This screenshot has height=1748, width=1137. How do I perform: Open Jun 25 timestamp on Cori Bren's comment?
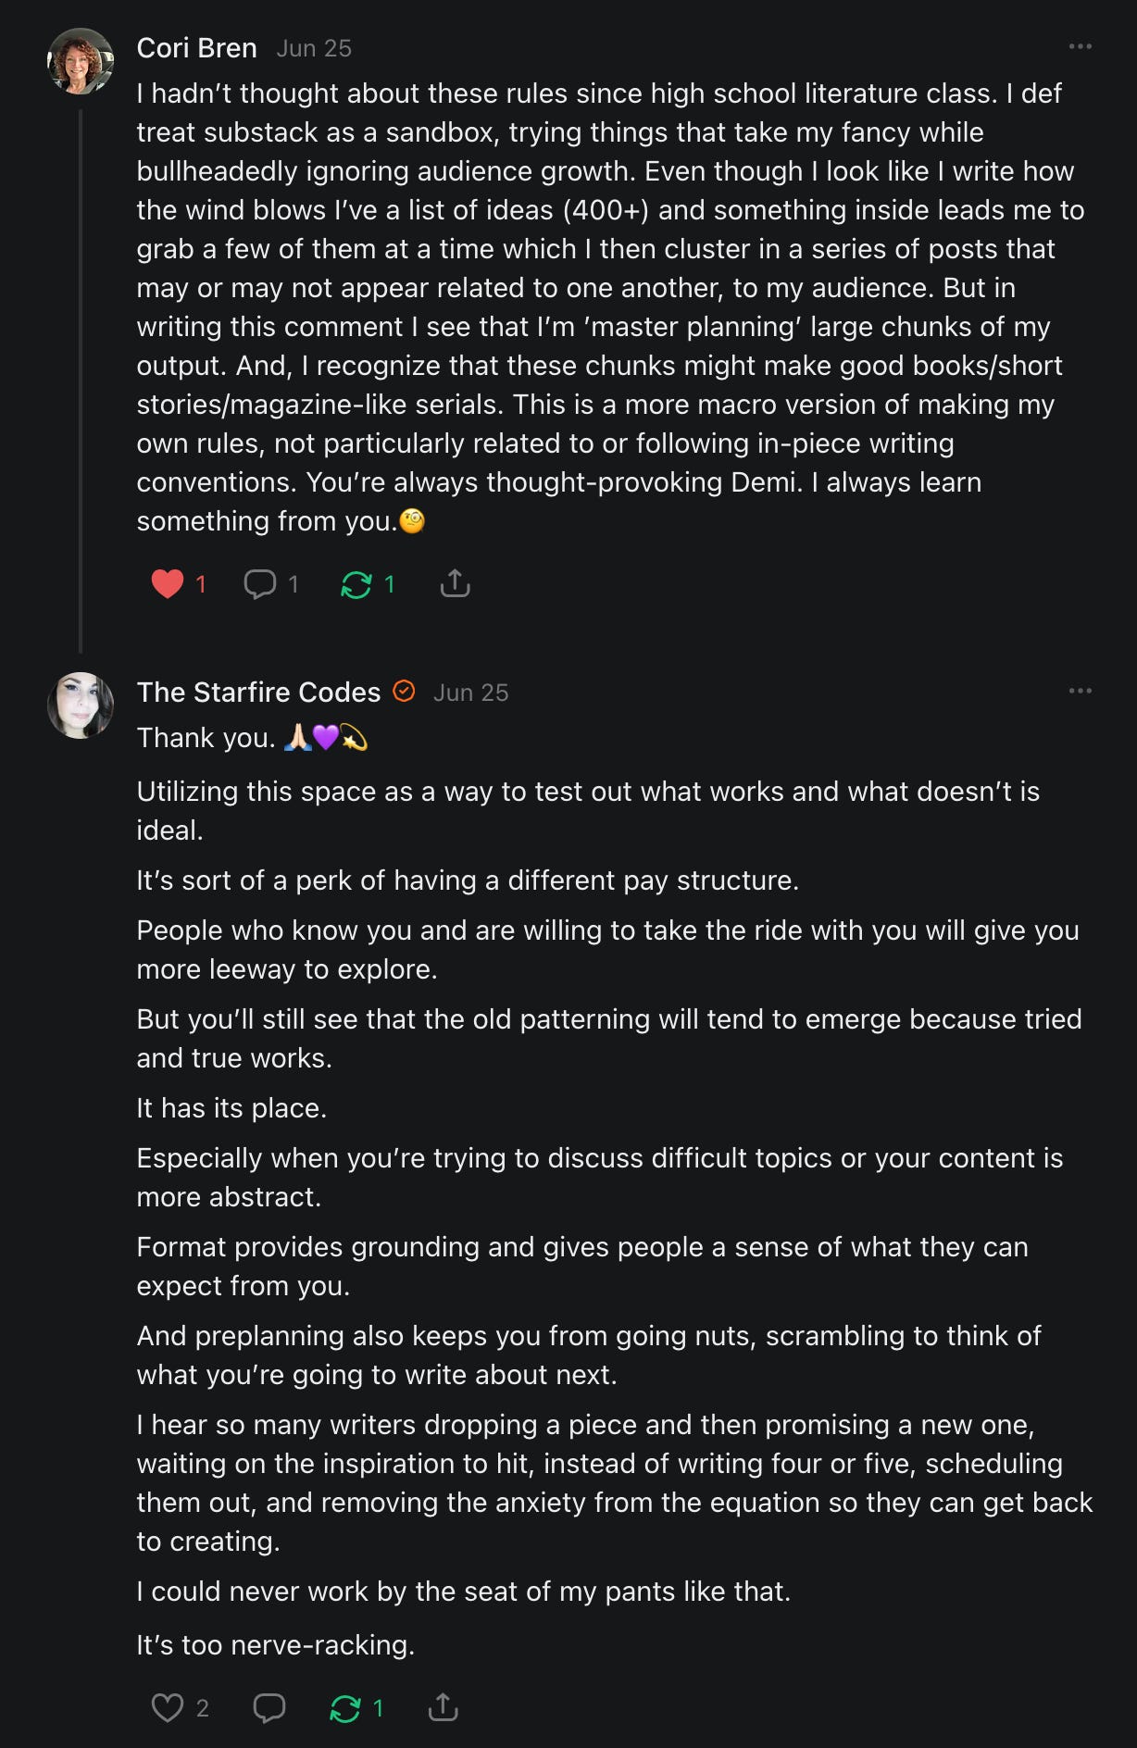pyautogui.click(x=314, y=48)
